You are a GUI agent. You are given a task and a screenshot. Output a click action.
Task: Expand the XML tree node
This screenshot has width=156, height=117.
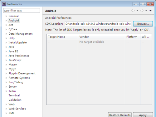tap(6, 113)
